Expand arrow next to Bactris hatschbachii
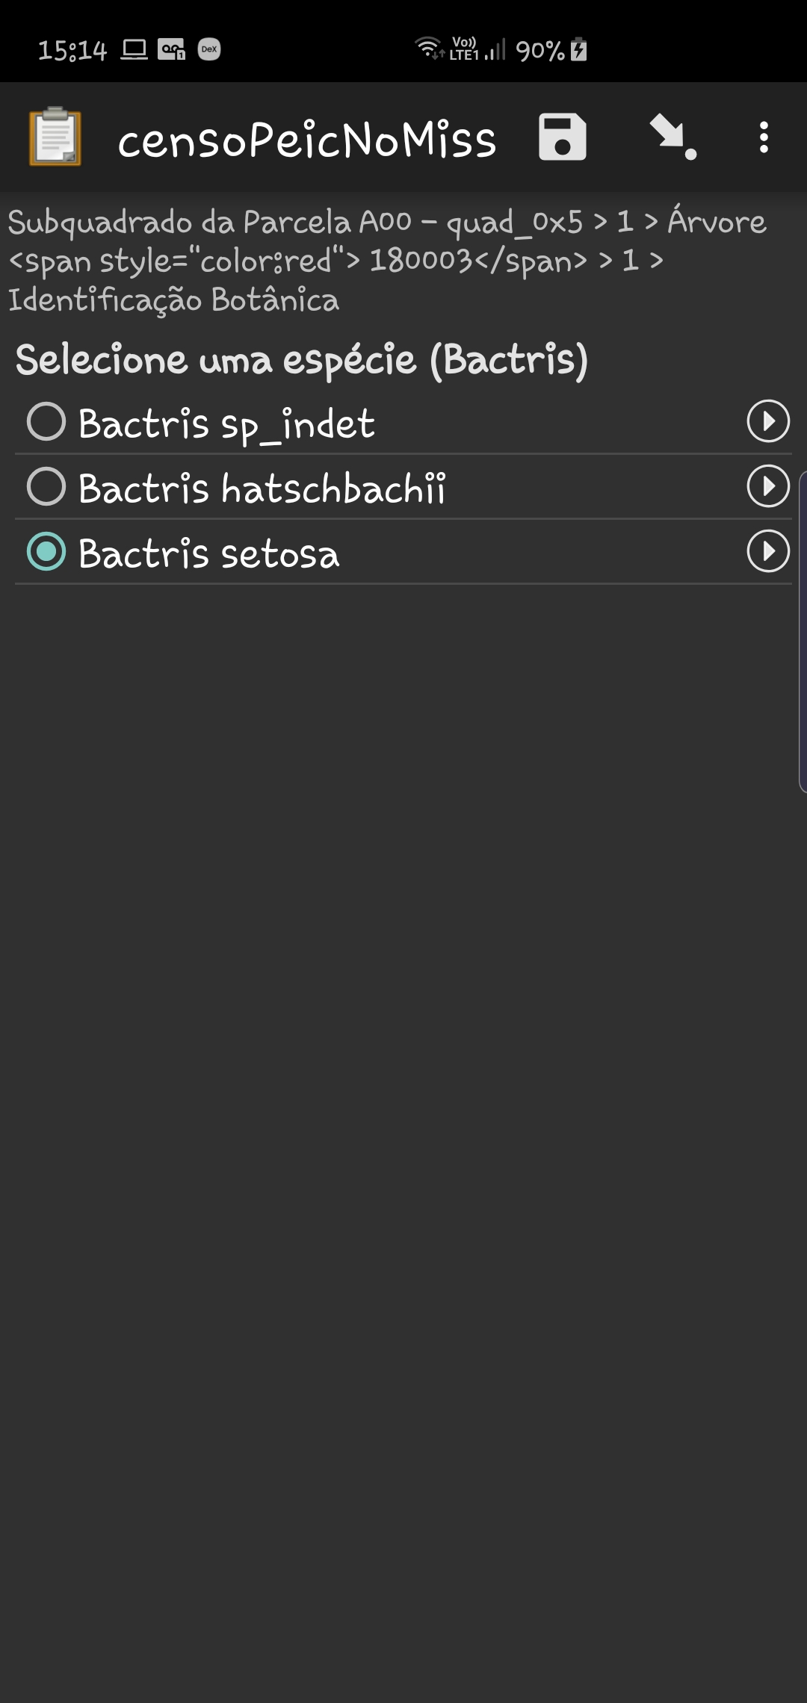The height and width of the screenshot is (1703, 807). tap(768, 487)
